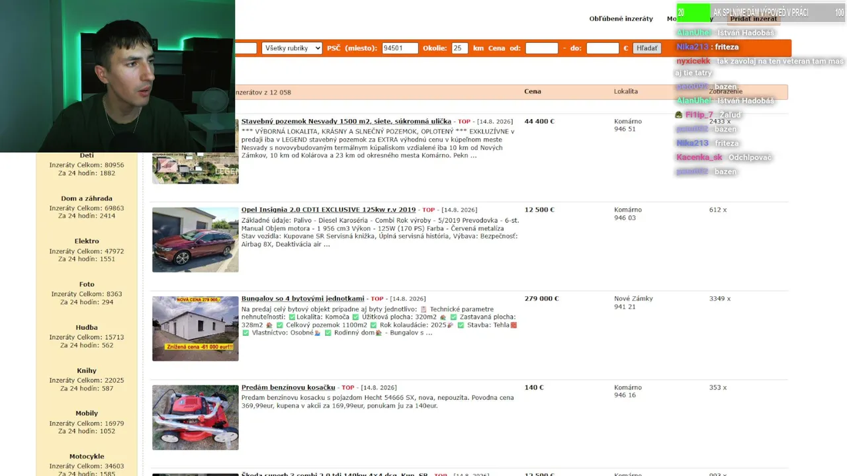Open the Predám benzínovu kosačku listing title
The width and height of the screenshot is (847, 476).
point(289,387)
